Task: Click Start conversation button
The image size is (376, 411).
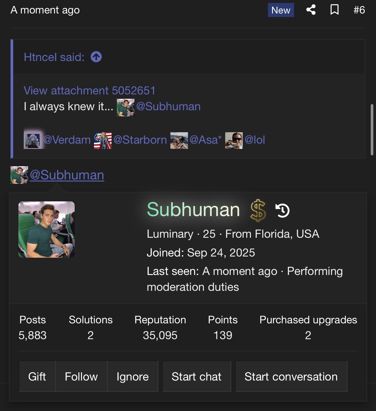Action: [x=291, y=376]
